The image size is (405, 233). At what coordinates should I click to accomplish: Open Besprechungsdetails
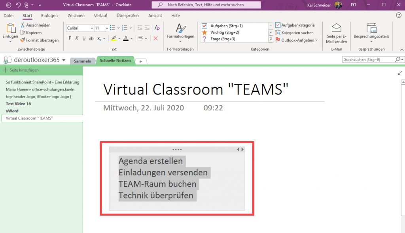point(371,33)
